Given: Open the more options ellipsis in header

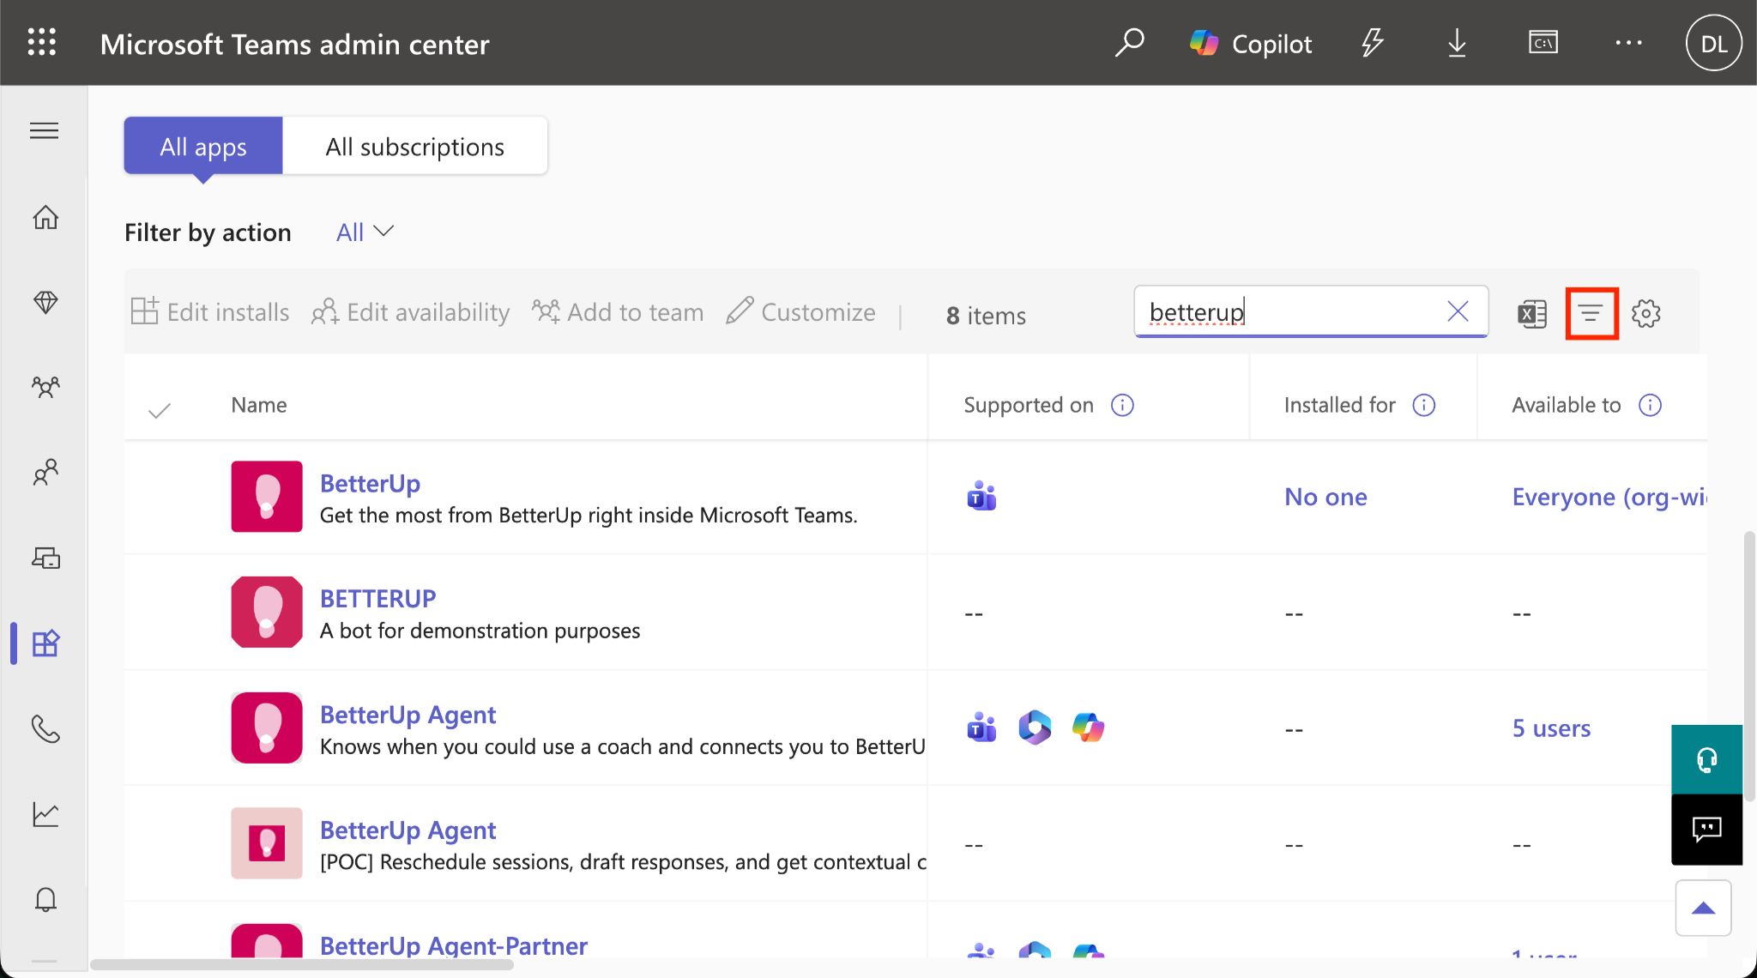Looking at the screenshot, I should (1628, 42).
